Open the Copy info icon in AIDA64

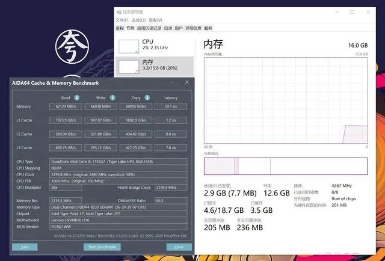(x=147, y=97)
